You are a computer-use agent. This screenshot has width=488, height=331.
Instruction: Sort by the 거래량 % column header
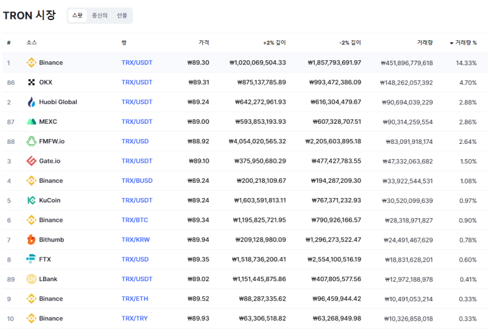(464, 43)
